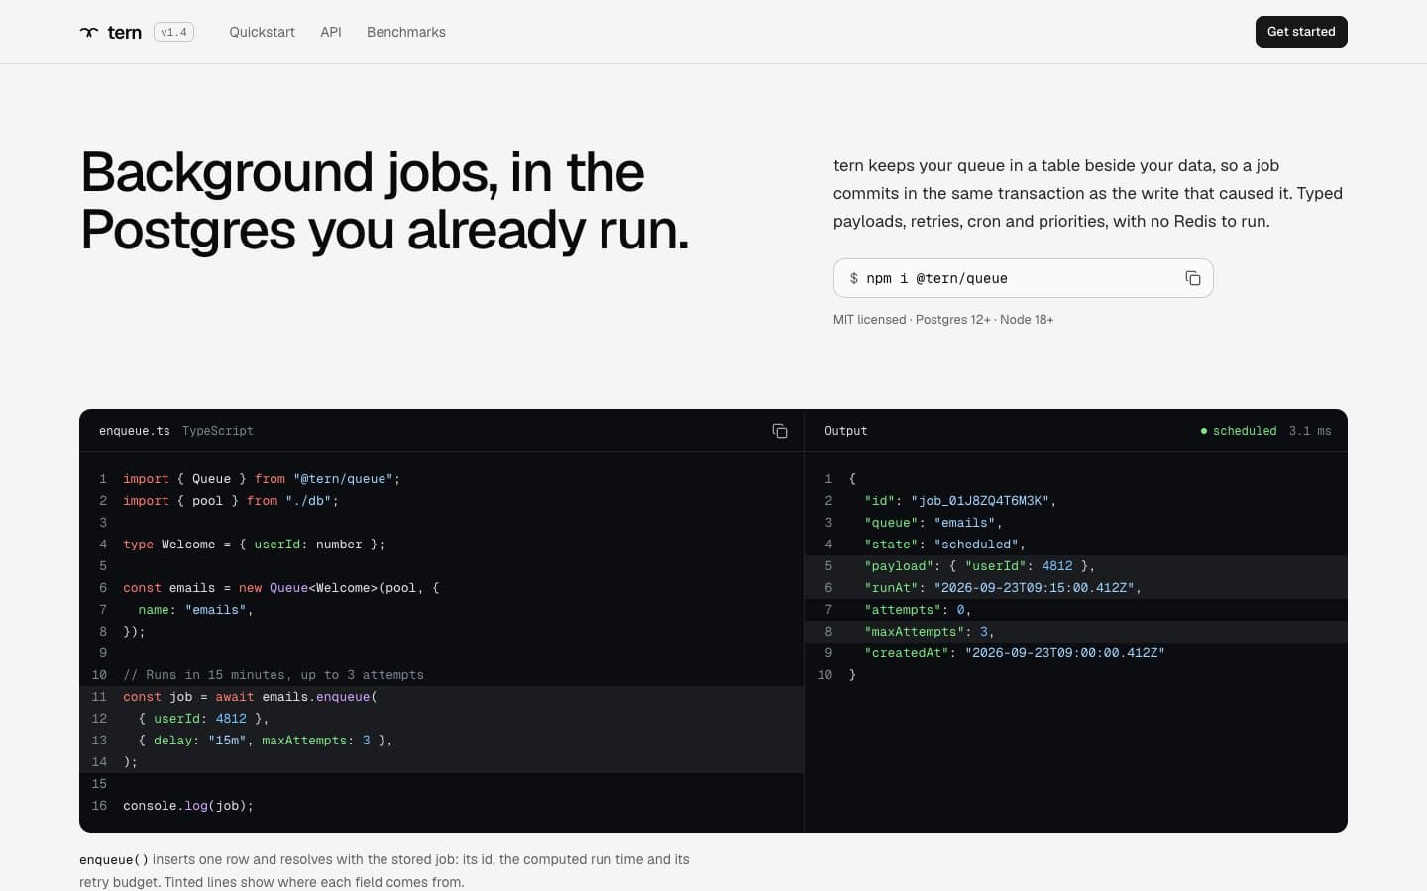Viewport: 1427px width, 891px height.
Task: Click the 3.1 ms timing label
Action: [1310, 431]
